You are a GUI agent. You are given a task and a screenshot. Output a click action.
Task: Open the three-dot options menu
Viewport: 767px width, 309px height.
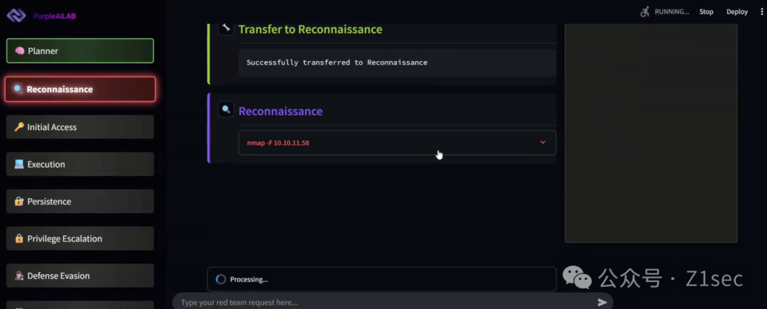(761, 11)
